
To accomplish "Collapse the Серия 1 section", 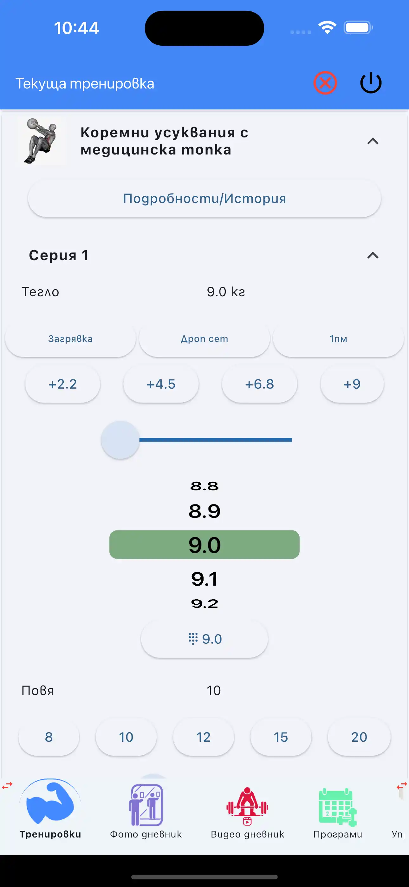I will [x=373, y=255].
